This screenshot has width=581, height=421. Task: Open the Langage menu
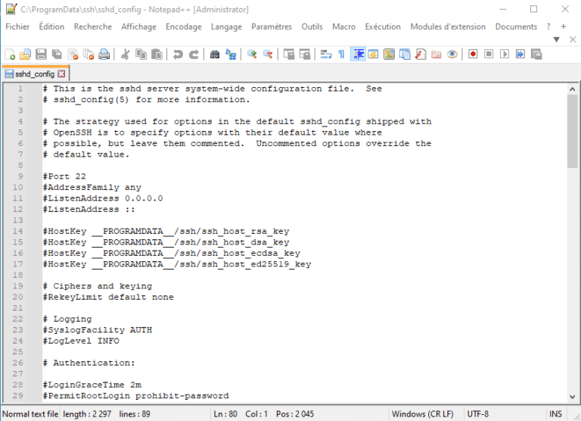[227, 27]
